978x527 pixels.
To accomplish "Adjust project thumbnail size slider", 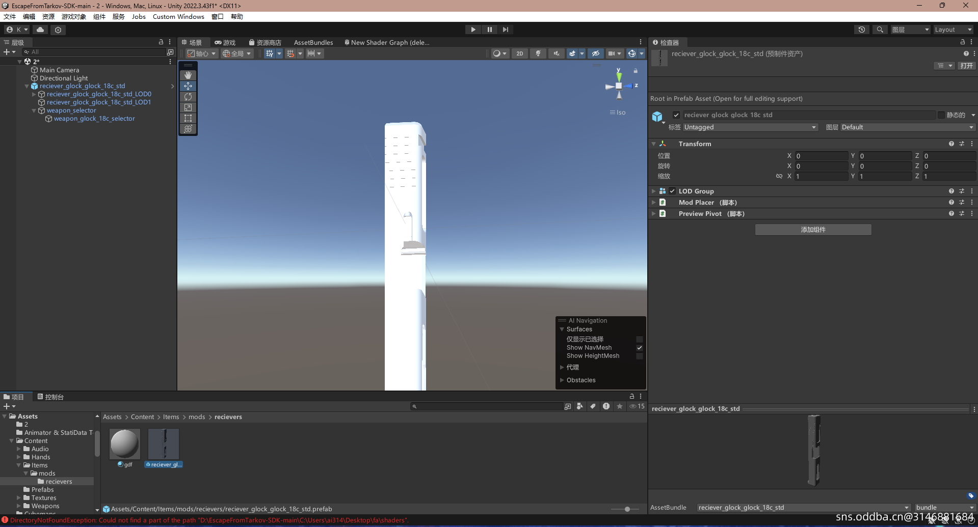I will click(x=627, y=509).
